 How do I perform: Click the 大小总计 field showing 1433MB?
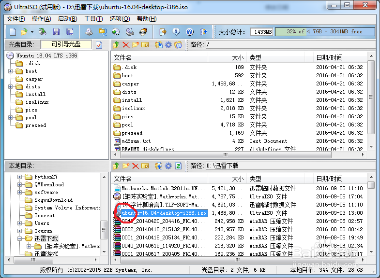click(x=261, y=32)
